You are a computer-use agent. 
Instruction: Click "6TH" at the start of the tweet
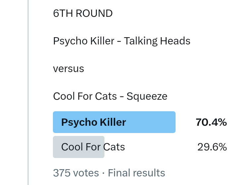tap(63, 13)
